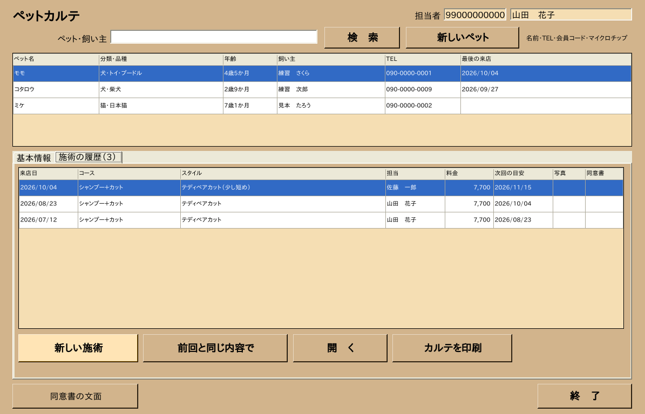The width and height of the screenshot is (645, 414).
Task: Switch to the 基本情報 tab
Action: [x=33, y=158]
